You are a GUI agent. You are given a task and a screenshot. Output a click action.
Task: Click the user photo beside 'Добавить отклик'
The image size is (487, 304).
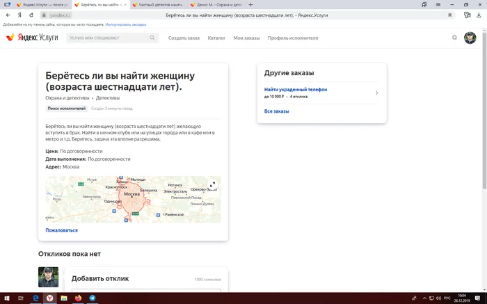tap(48, 277)
